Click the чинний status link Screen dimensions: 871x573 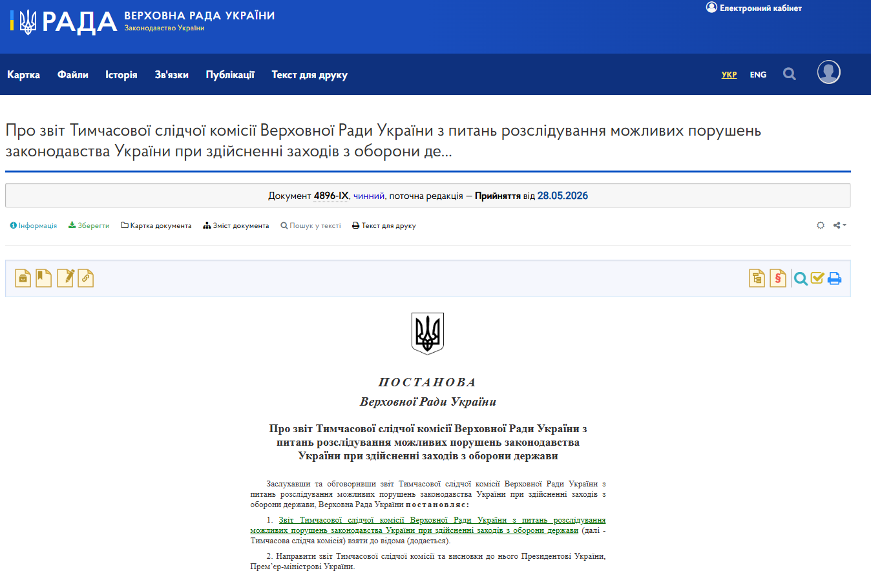pos(369,196)
